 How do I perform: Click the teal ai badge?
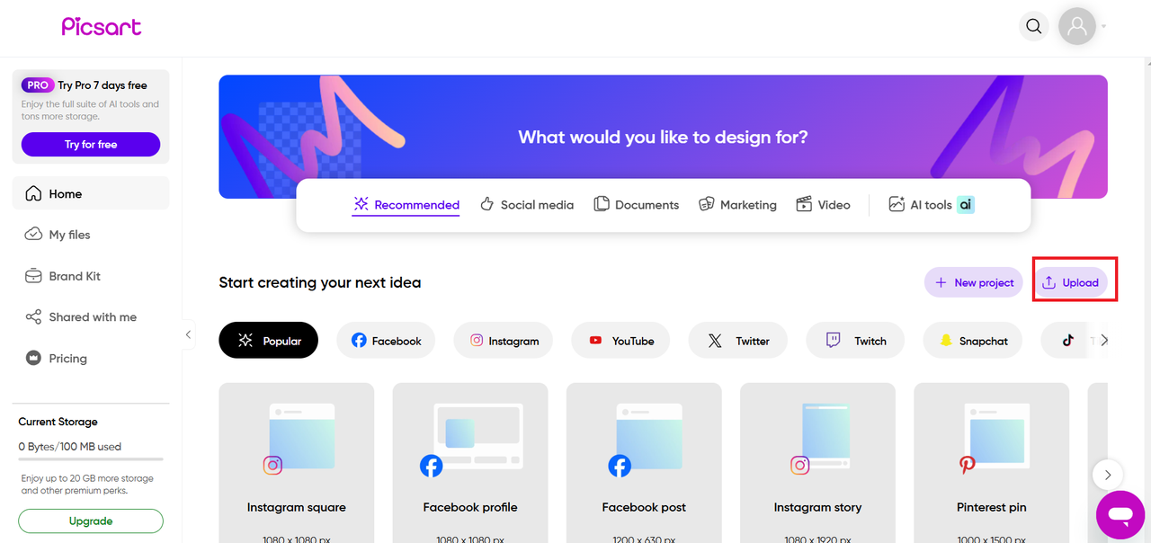tap(966, 205)
